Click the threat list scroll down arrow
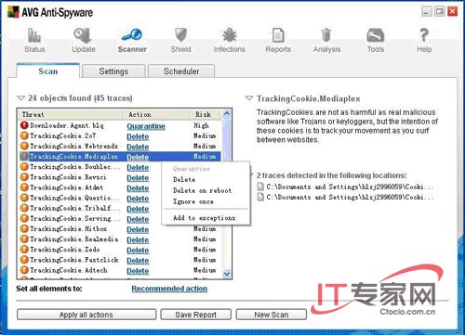465x335 pixels. pos(227,274)
